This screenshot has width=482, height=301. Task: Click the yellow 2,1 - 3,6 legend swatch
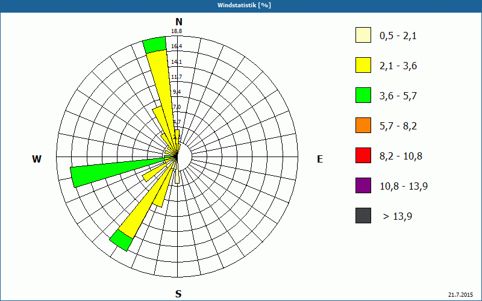(363, 65)
